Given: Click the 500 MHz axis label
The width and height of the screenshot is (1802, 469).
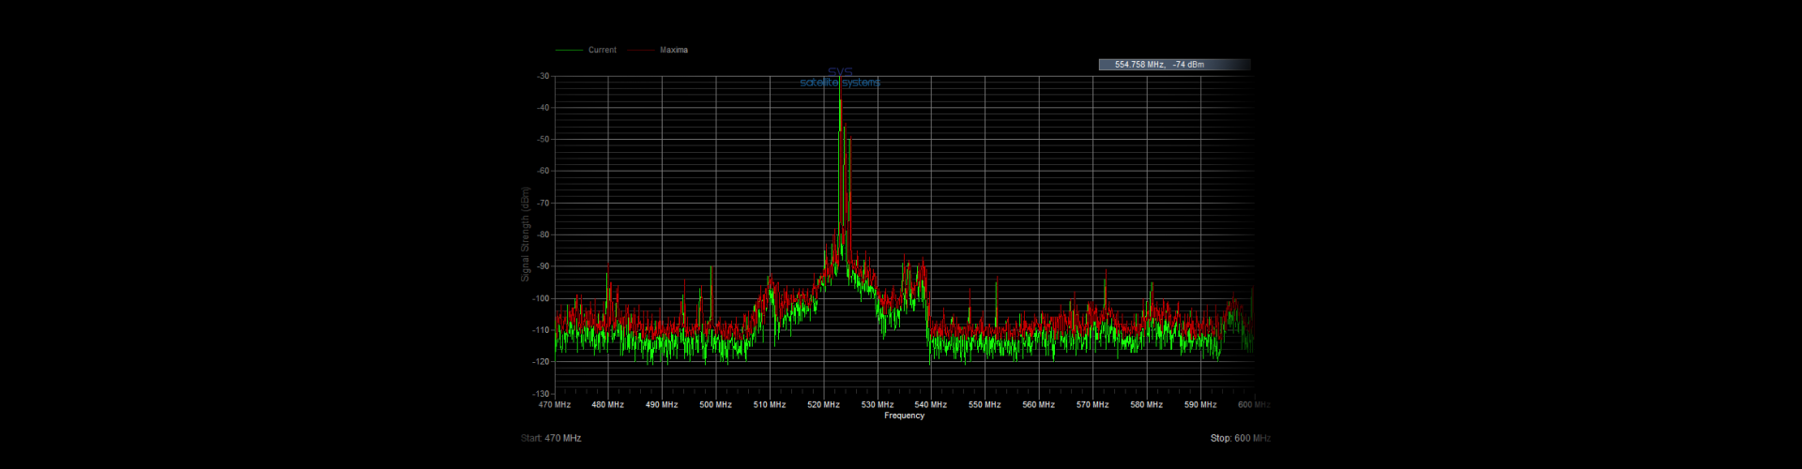Looking at the screenshot, I should point(715,405).
